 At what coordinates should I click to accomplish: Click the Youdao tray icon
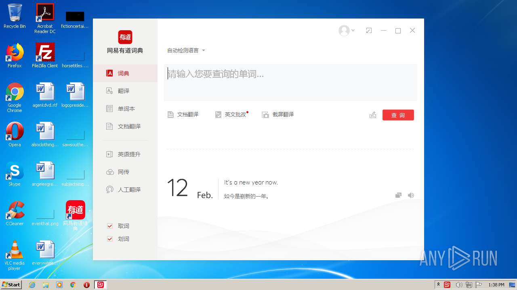coord(448,285)
